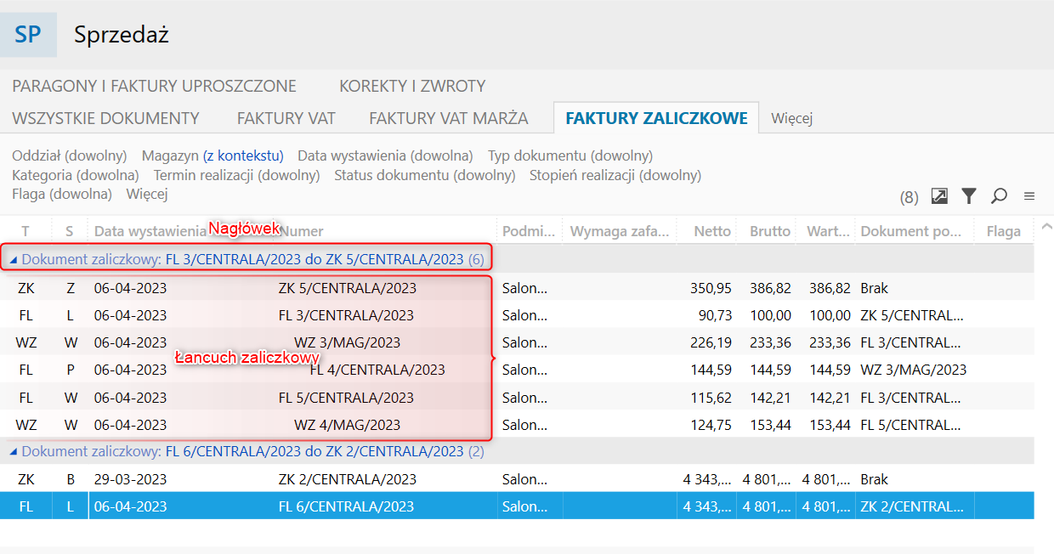This screenshot has width=1054, height=554.
Task: Open the hamburger list menu icon
Action: (1029, 196)
